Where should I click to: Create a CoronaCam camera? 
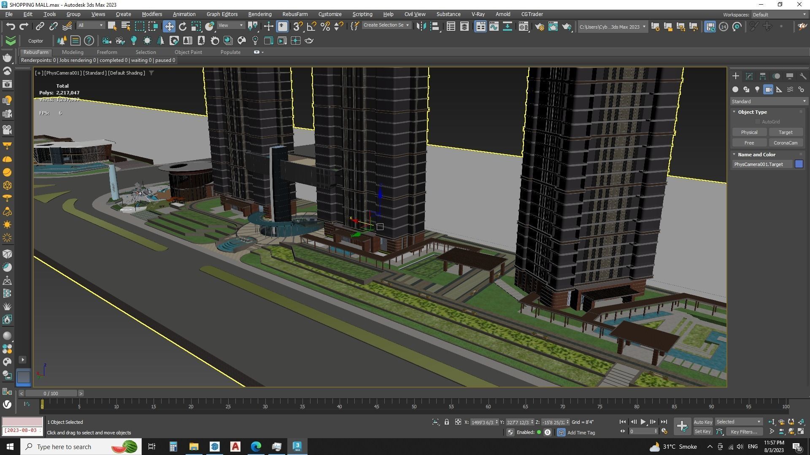(785, 143)
